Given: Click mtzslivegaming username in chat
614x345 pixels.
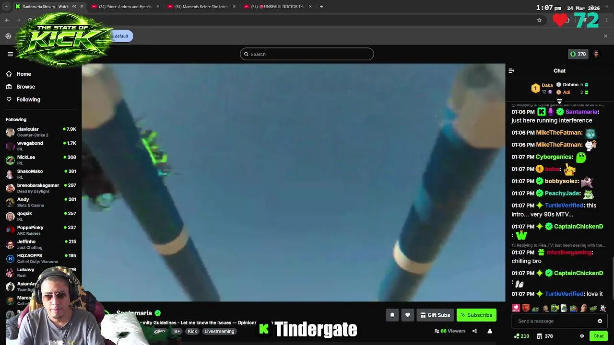Looking at the screenshot, I should tap(568, 253).
